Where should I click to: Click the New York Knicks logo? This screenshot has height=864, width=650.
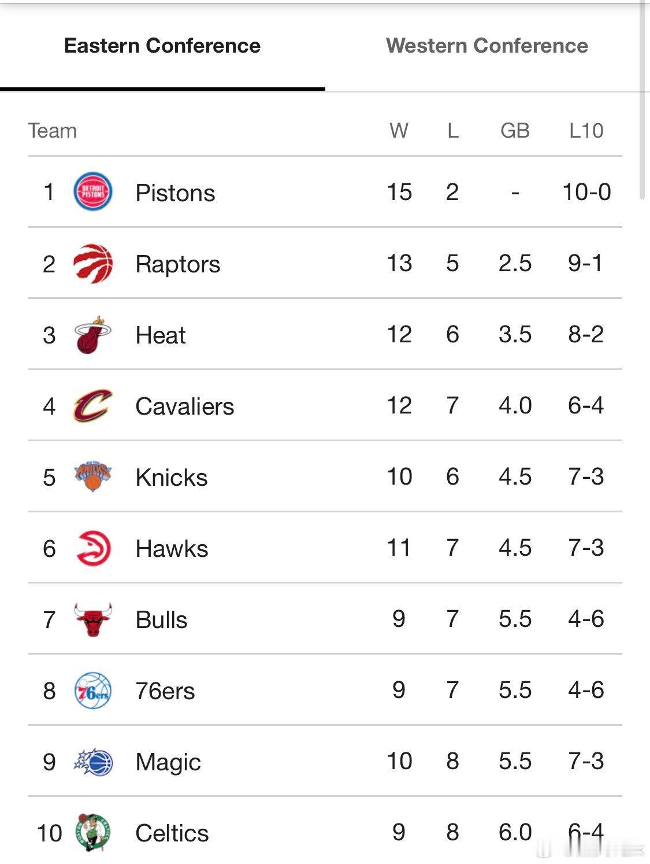[93, 477]
